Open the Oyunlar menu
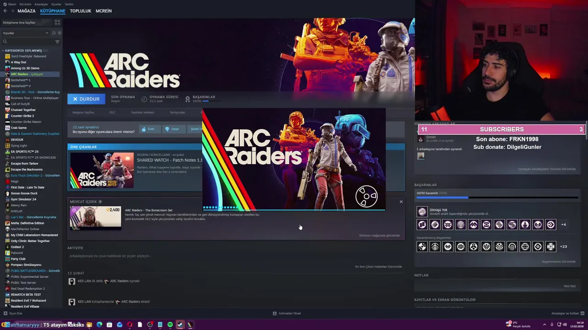Screen dimensions: 588x330 [57, 4]
